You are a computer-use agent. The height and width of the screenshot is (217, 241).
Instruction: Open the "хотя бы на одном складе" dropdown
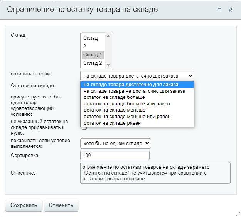click(x=115, y=144)
